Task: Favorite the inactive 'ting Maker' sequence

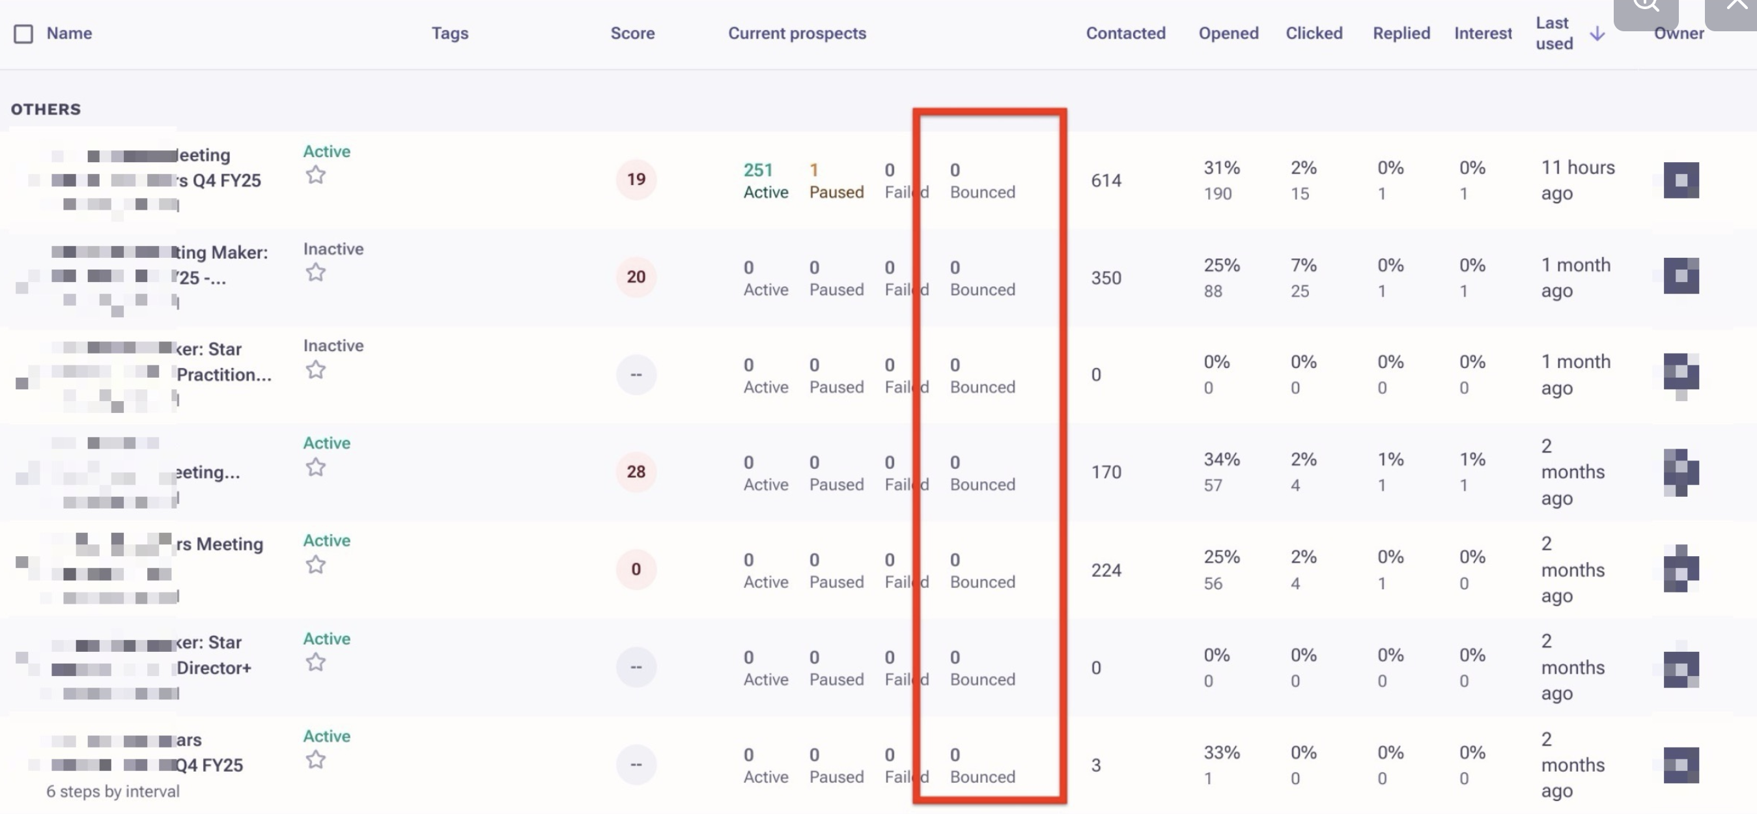Action: [x=315, y=273]
